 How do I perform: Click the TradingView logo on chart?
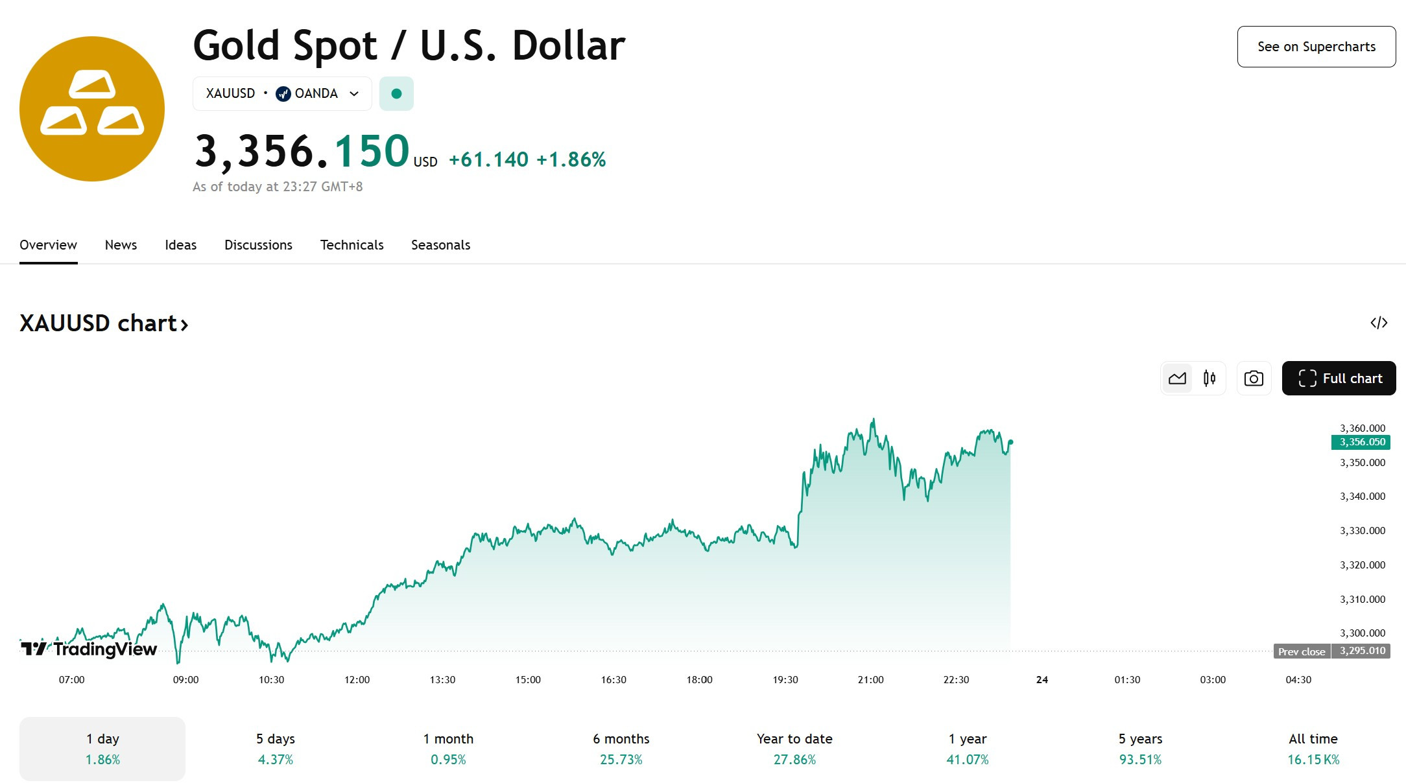tap(89, 649)
